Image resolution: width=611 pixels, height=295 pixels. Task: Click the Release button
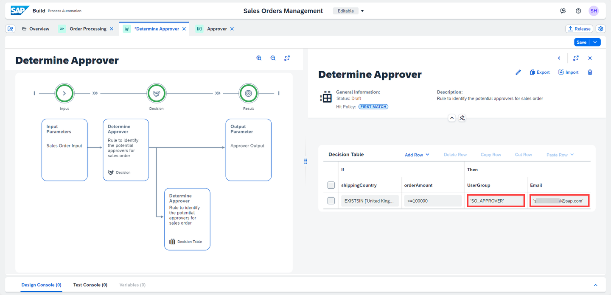click(579, 29)
